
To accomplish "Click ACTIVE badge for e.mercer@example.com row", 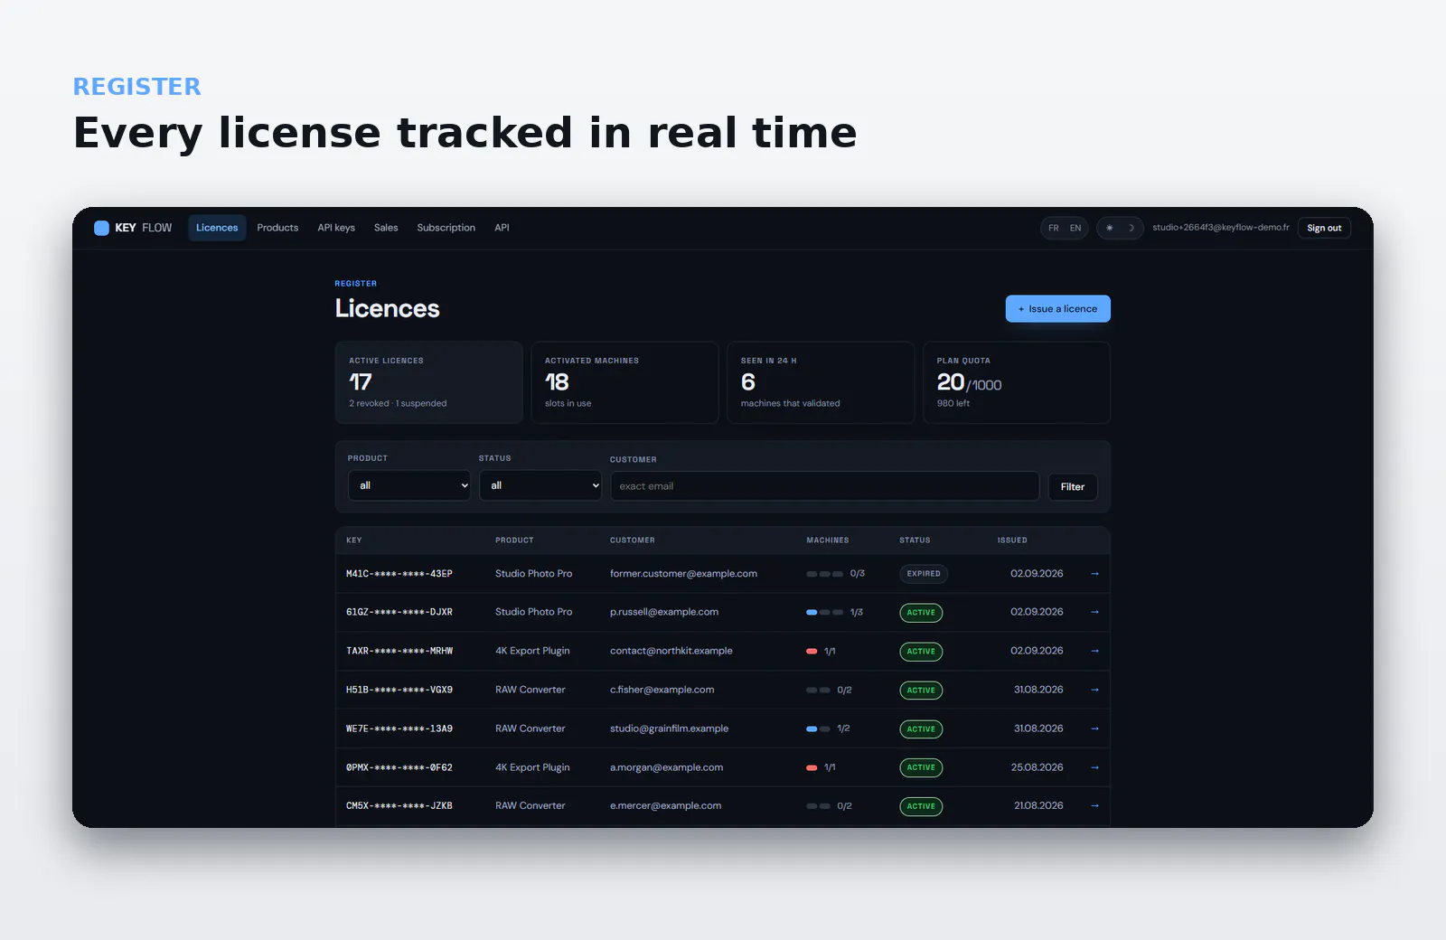I will pos(921,806).
